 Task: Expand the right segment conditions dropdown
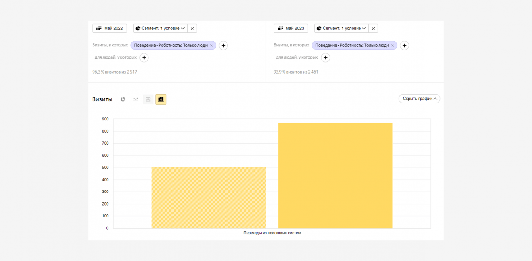point(341,29)
